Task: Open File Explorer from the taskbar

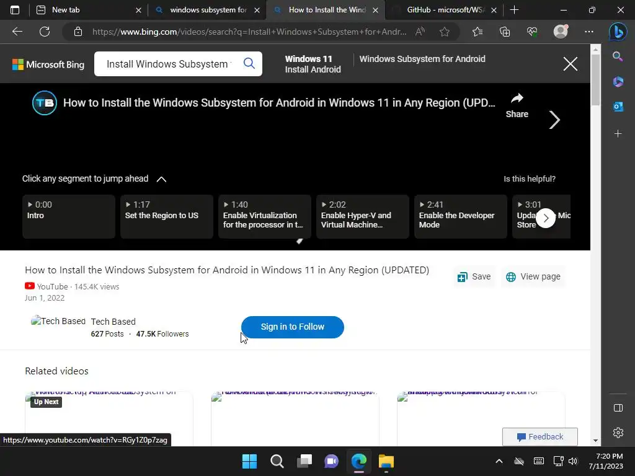Action: (x=386, y=461)
